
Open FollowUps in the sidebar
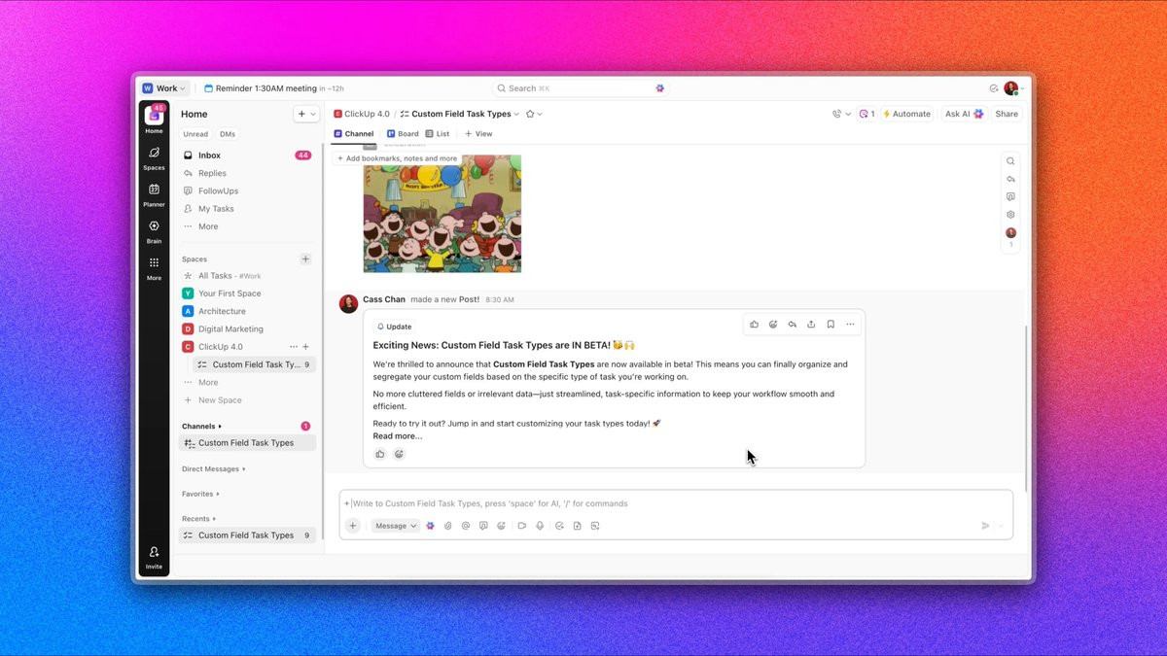coord(248,191)
